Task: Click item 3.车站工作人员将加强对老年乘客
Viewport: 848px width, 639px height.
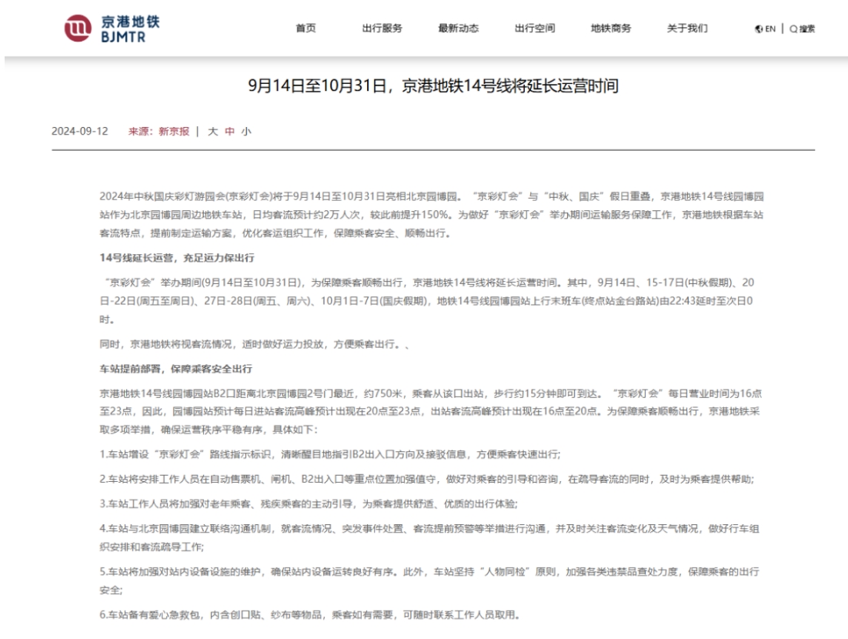Action: [309, 504]
